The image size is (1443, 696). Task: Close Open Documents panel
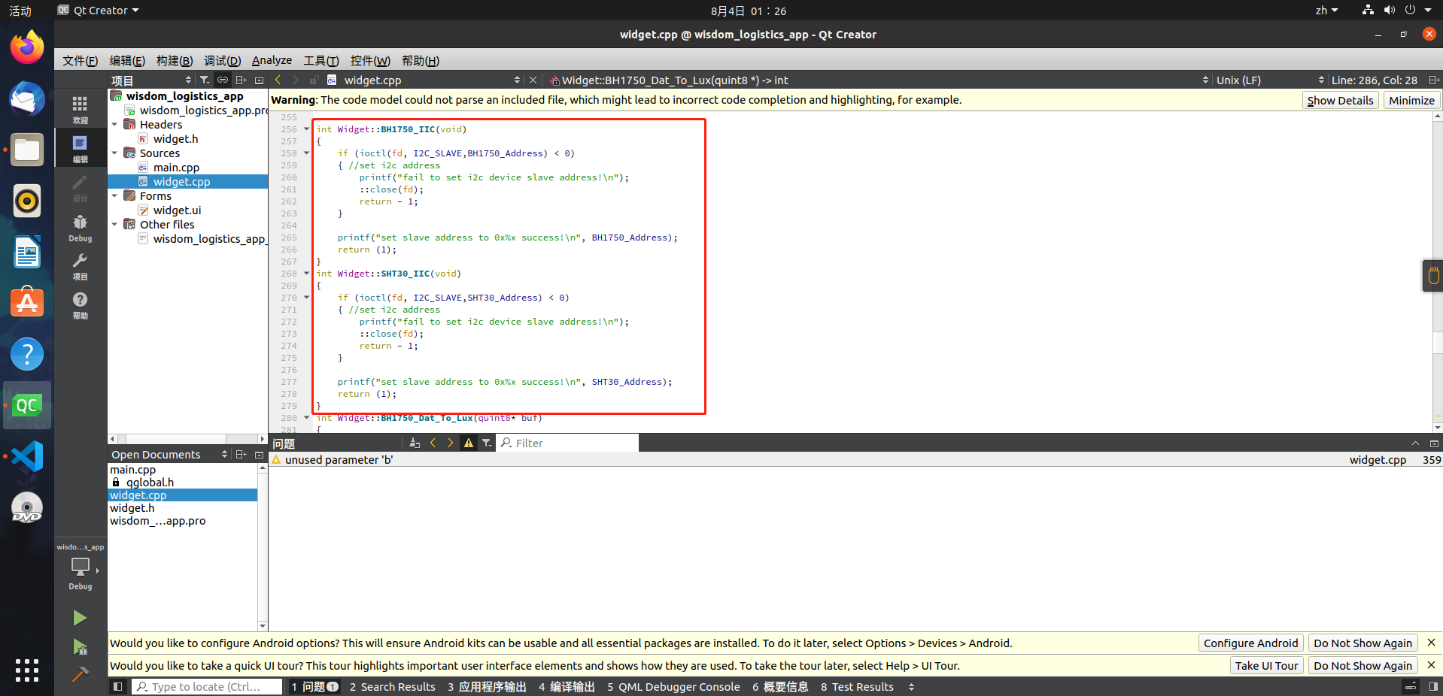coord(260,454)
